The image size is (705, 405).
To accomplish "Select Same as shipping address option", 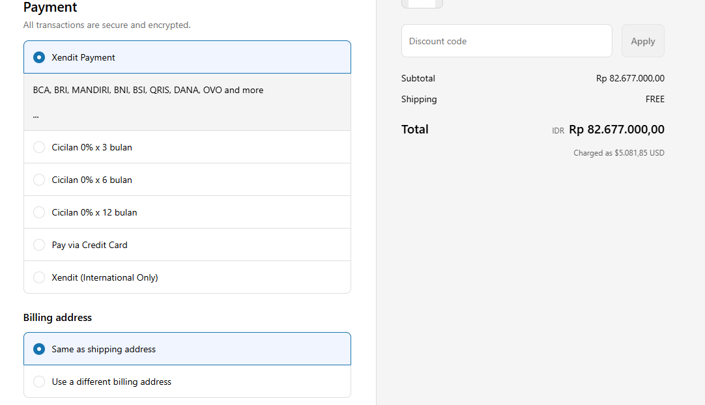I will click(x=39, y=349).
